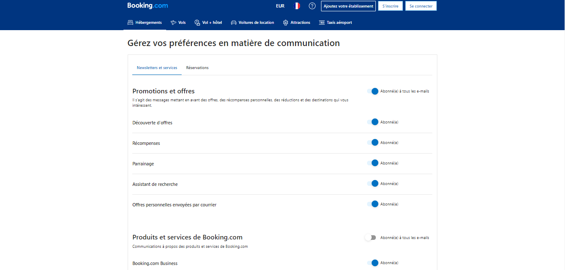The height and width of the screenshot is (270, 565).
Task: Click the Attractions icon
Action: (x=286, y=23)
